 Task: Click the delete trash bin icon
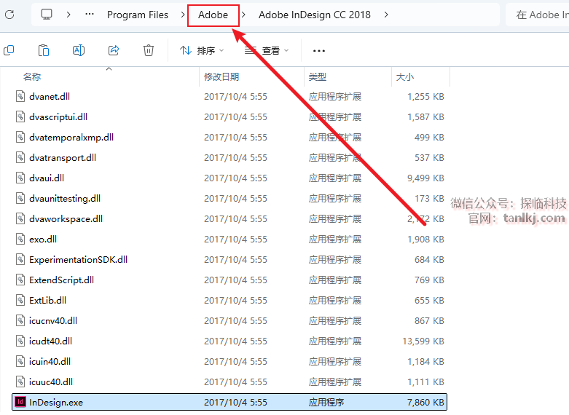point(149,50)
